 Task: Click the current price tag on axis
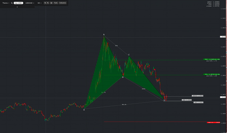[223, 97]
